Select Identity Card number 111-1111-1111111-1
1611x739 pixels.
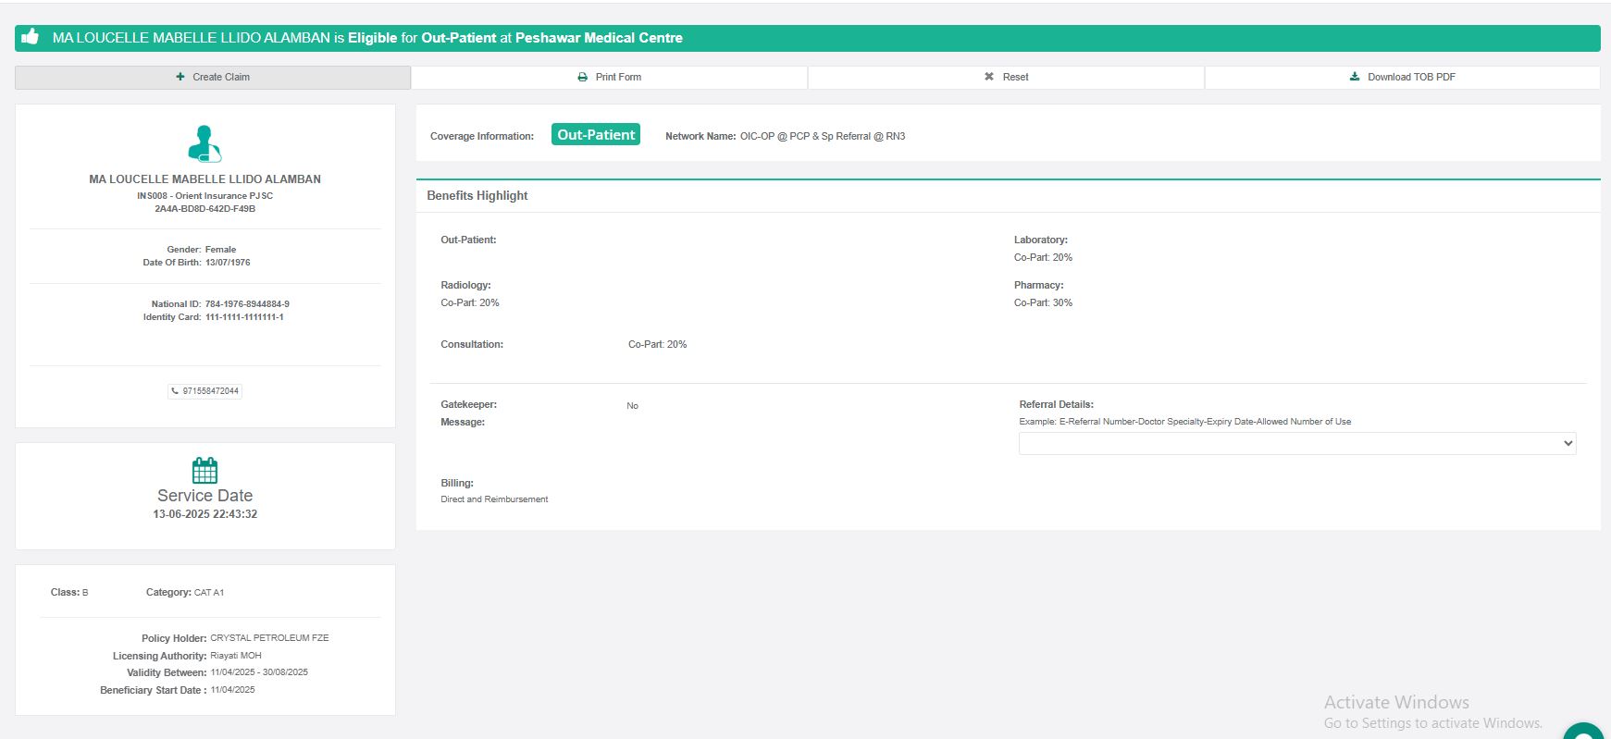click(x=244, y=317)
